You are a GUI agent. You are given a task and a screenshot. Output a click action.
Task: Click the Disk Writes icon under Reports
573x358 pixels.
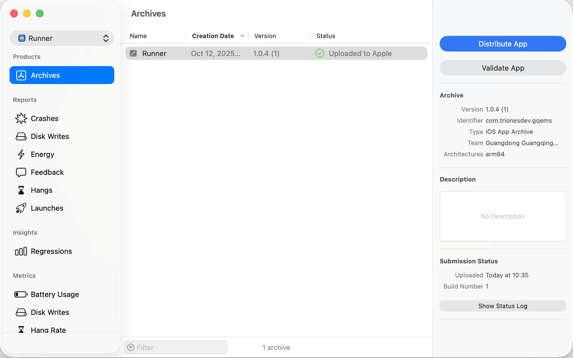(x=21, y=136)
